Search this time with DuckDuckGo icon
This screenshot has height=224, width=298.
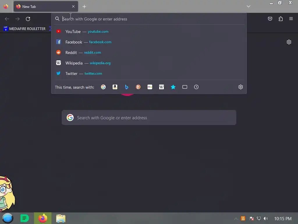tap(138, 87)
